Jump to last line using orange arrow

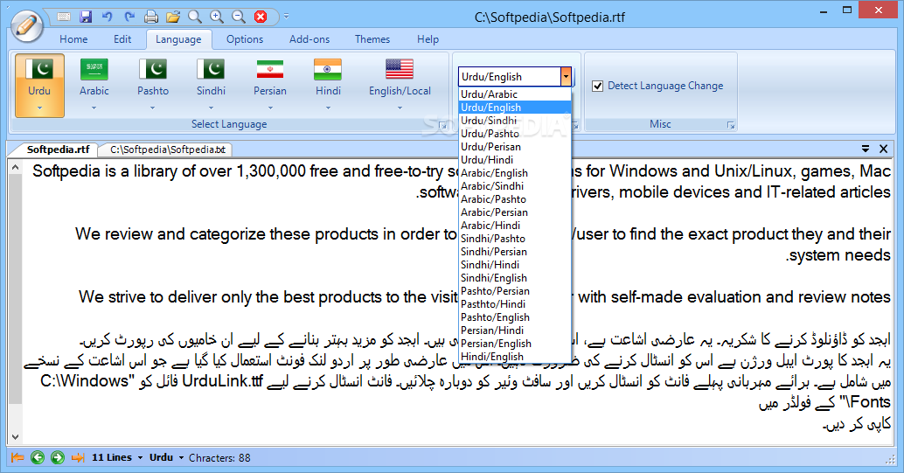[x=78, y=457]
